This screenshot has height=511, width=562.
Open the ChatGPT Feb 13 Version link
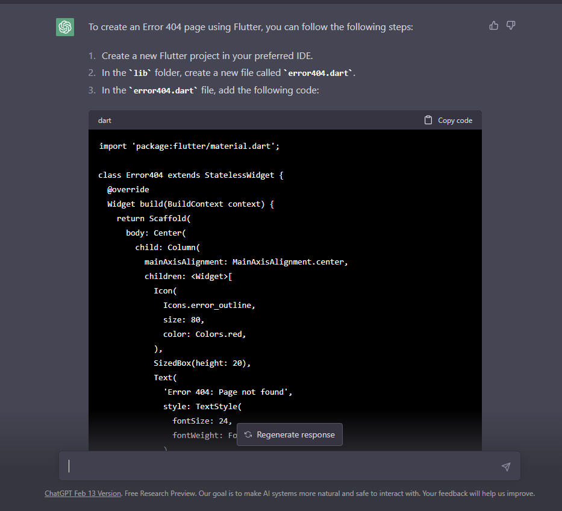pyautogui.click(x=82, y=493)
